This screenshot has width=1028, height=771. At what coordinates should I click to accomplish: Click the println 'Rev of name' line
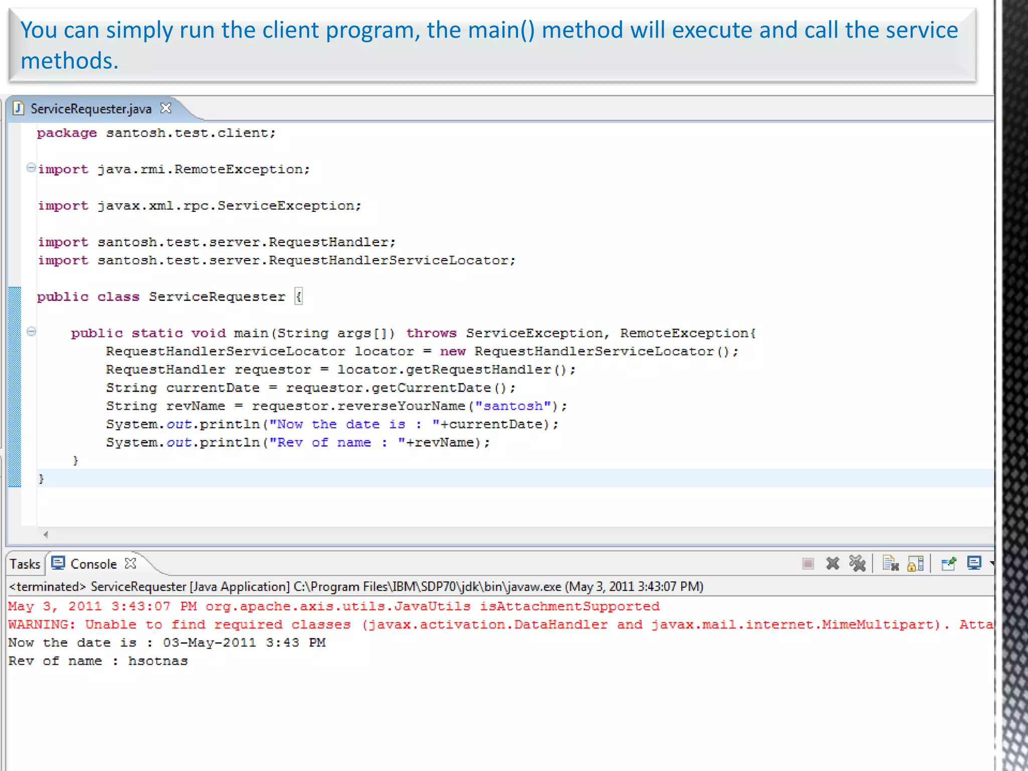(298, 443)
